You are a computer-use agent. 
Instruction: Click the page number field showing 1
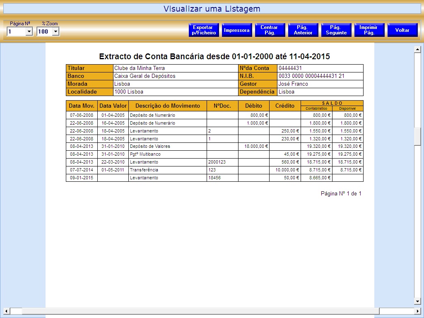[x=16, y=31]
